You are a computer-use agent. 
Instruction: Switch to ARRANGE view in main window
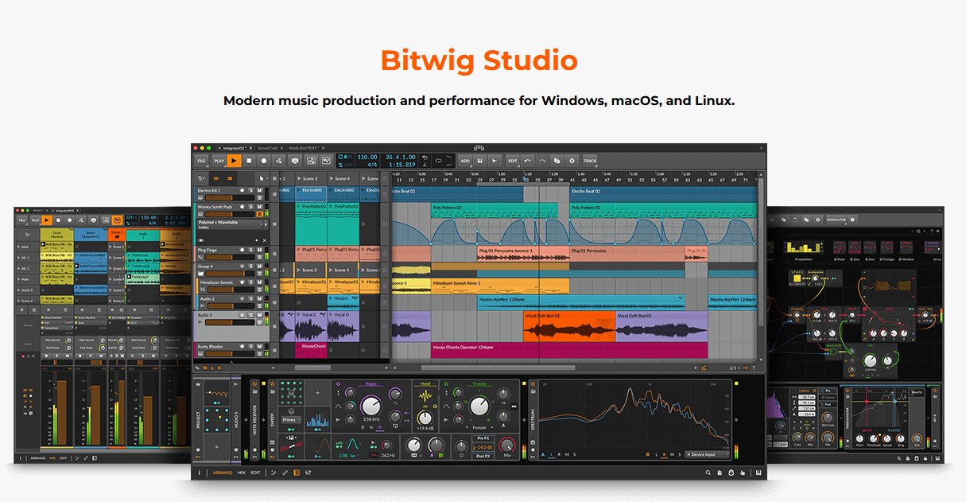[223, 473]
